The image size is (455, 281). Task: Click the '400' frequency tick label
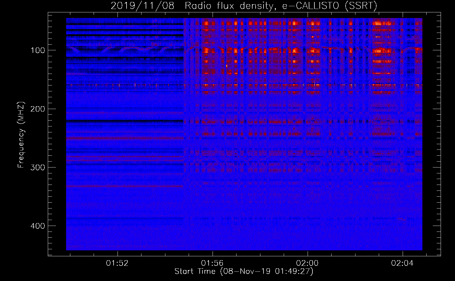38,226
